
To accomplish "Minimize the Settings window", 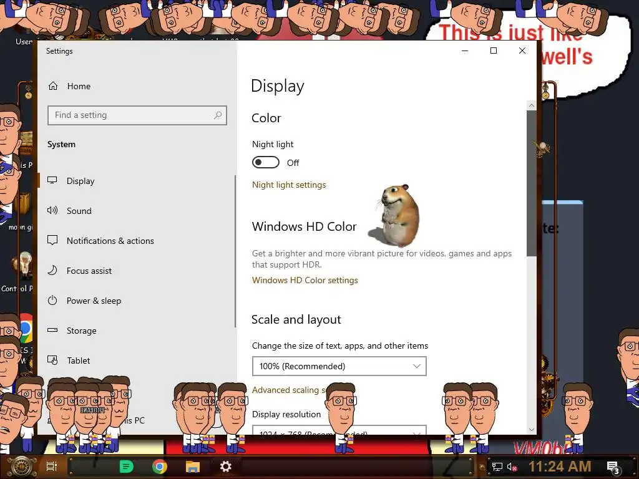I will 465,51.
